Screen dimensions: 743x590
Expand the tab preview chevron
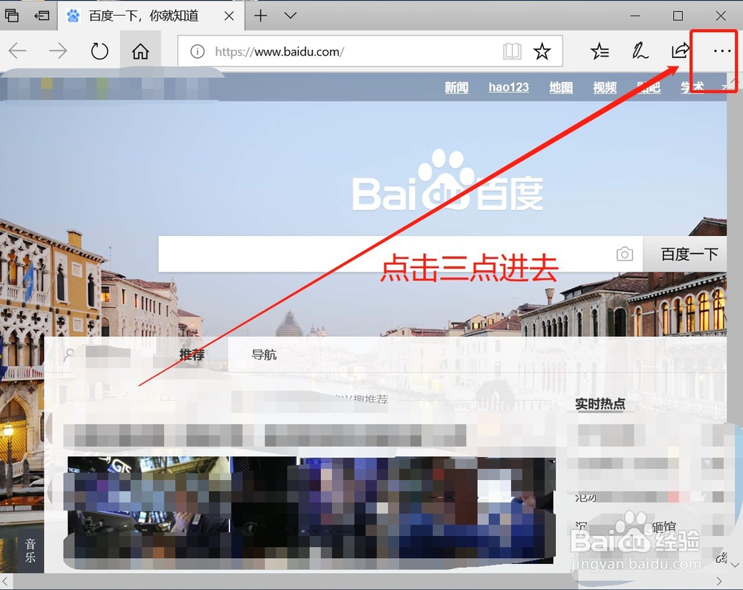(290, 15)
